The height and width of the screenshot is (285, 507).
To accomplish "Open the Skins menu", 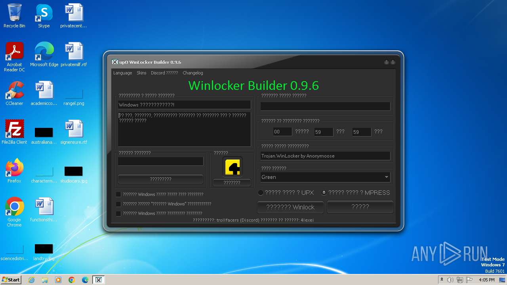I will click(141, 73).
